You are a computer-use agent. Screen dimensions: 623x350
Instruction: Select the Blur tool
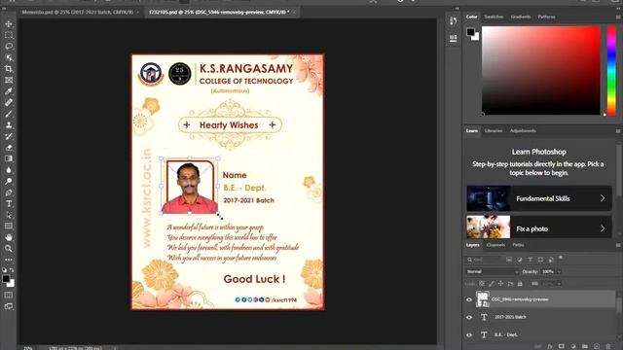[x=9, y=170]
